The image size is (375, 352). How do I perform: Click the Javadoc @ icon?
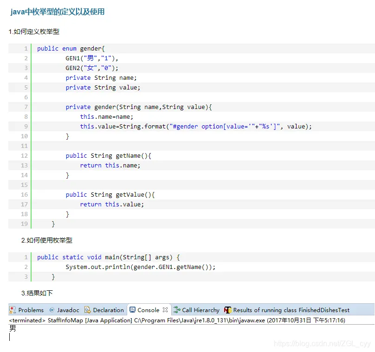52,310
